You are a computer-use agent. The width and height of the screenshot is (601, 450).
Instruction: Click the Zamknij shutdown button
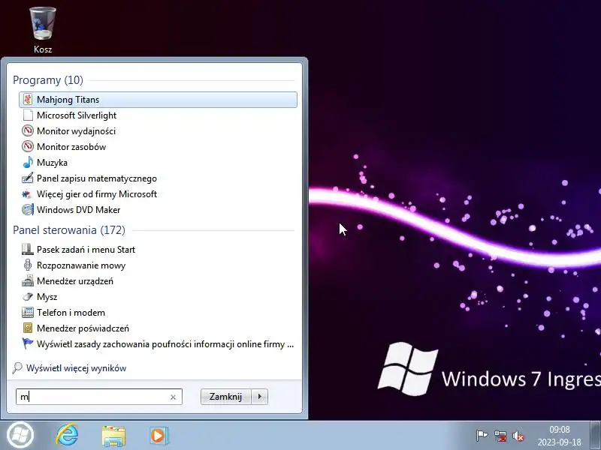(226, 397)
